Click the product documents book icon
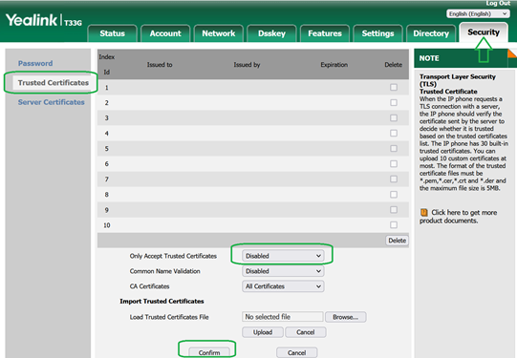This screenshot has width=517, height=358. coord(424,213)
